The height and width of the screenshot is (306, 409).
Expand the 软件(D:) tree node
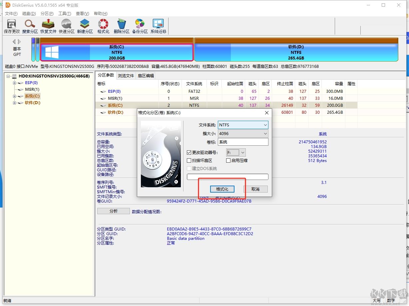15,103
